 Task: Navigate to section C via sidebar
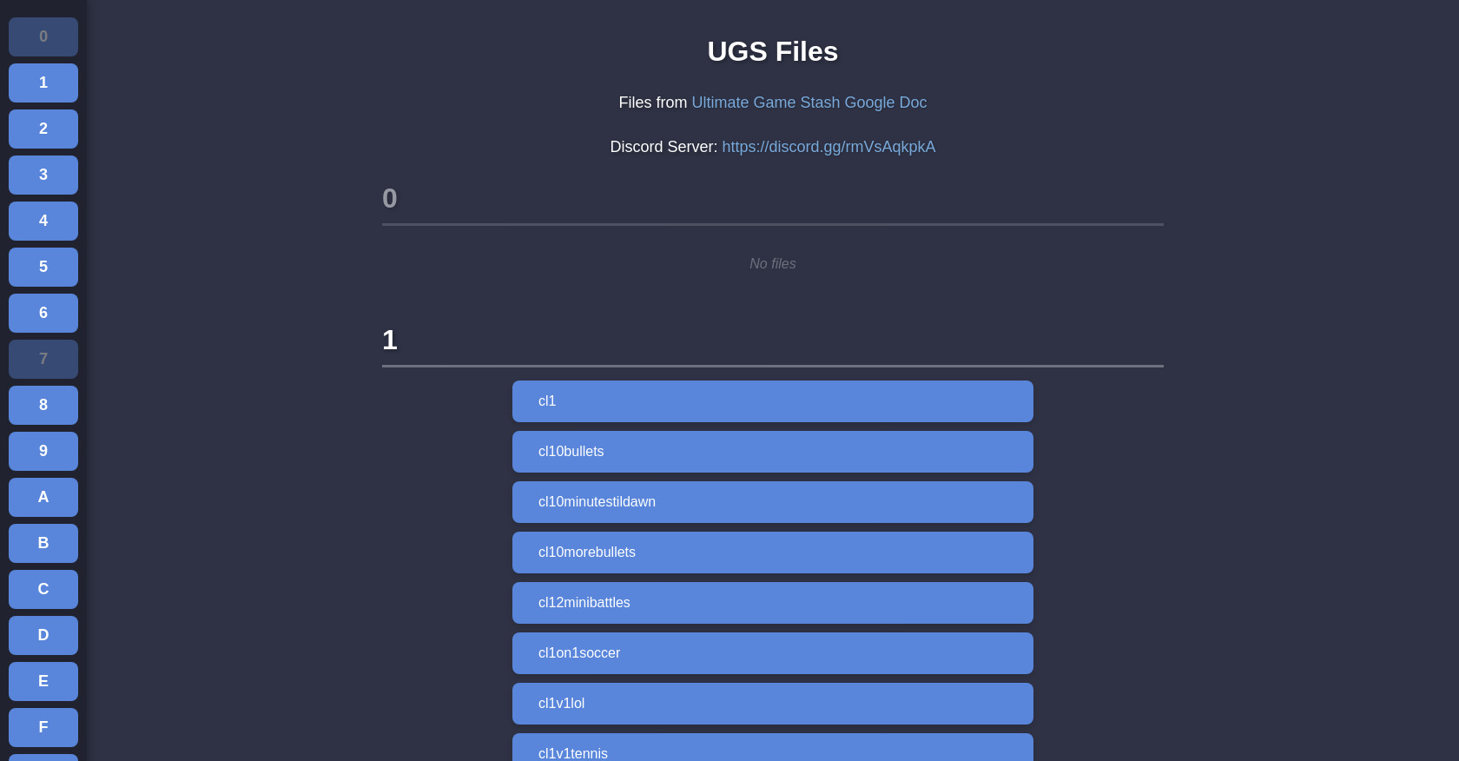[x=43, y=589]
